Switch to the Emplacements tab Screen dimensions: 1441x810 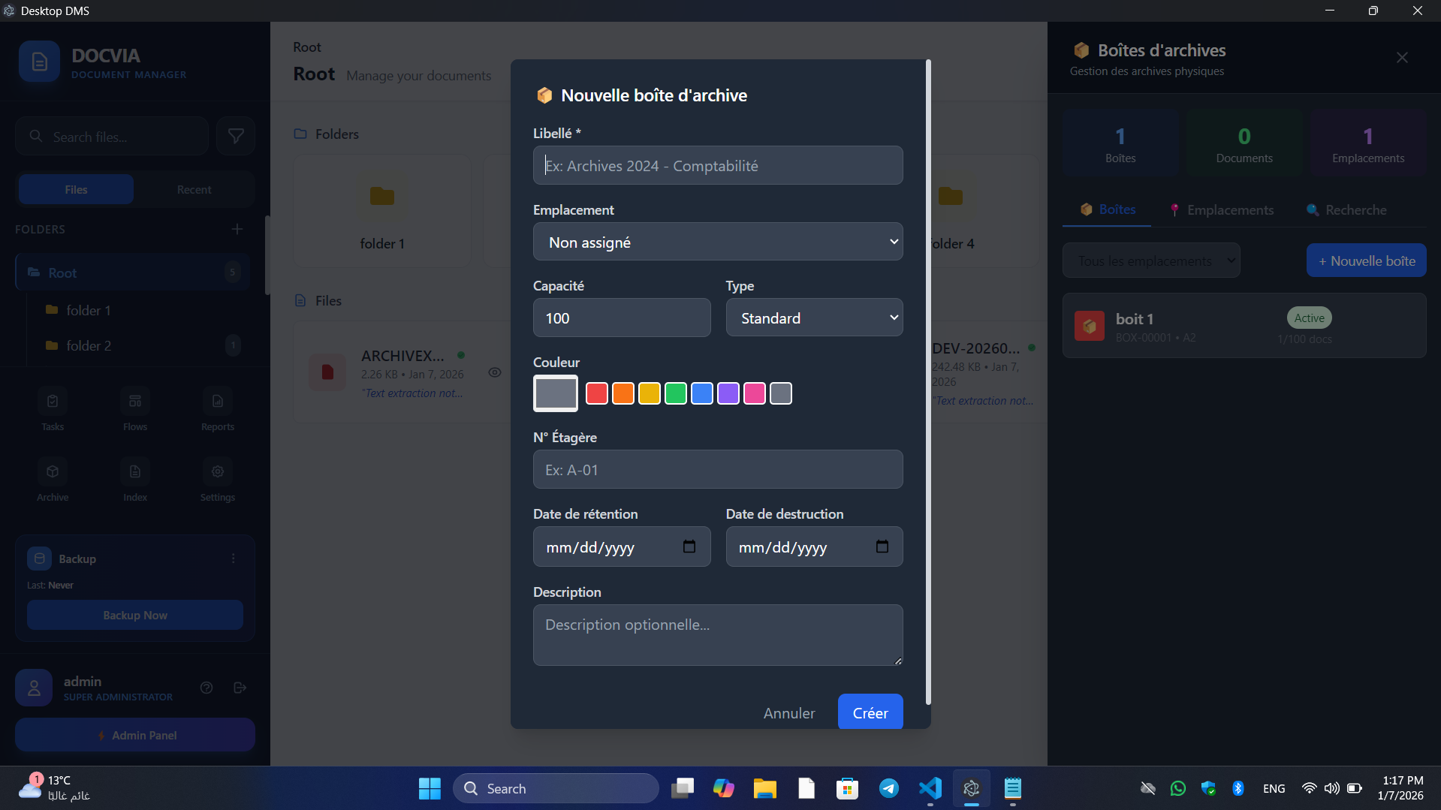(1221, 209)
